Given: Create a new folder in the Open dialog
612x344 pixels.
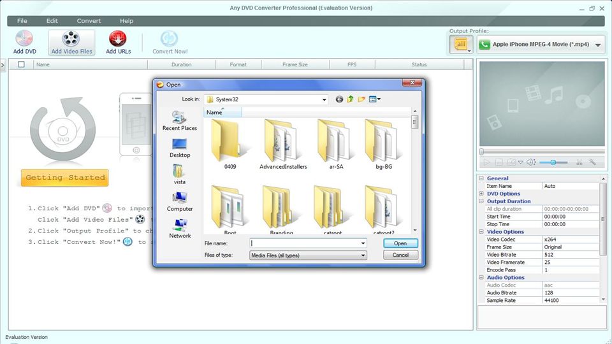Looking at the screenshot, I should [x=361, y=99].
